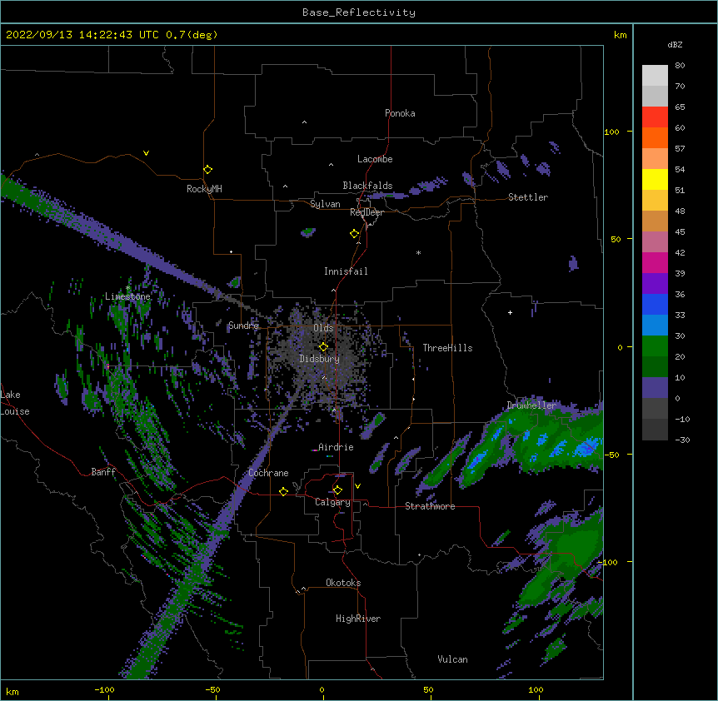Click the Banff label
718x701 pixels.
coord(103,472)
